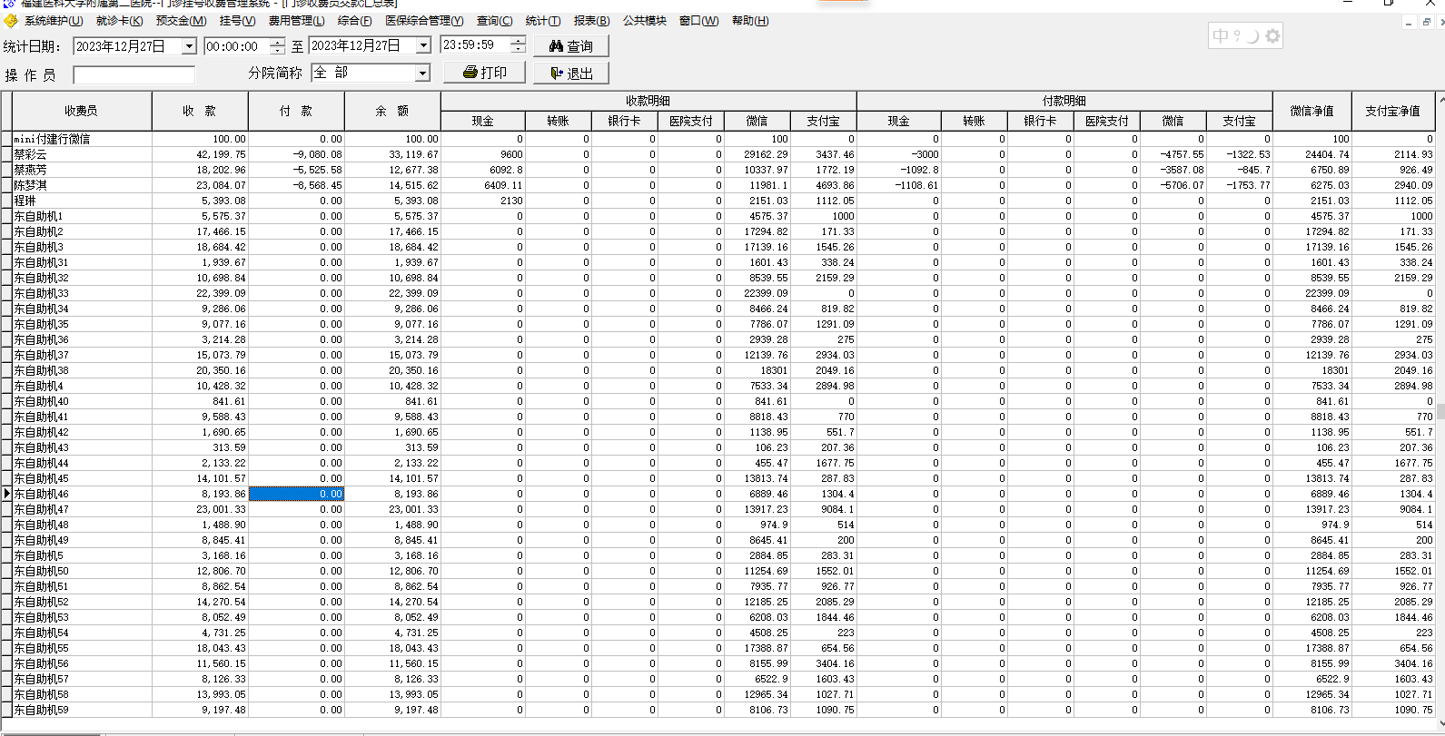Click the 付款明细 group header
Screen dimensions: 1445x736
click(1064, 101)
